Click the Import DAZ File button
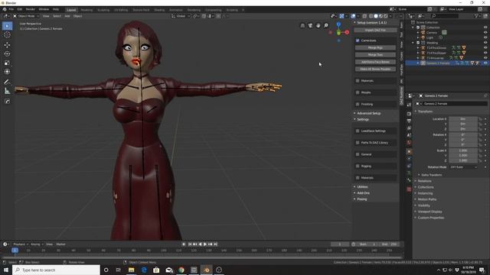Viewport: 490px width, 275px height. pos(375,31)
